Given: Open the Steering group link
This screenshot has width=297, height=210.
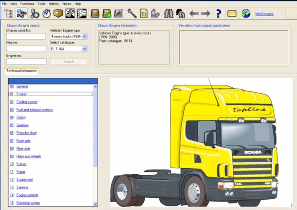Looking at the screenshot, I should pos(22,187).
